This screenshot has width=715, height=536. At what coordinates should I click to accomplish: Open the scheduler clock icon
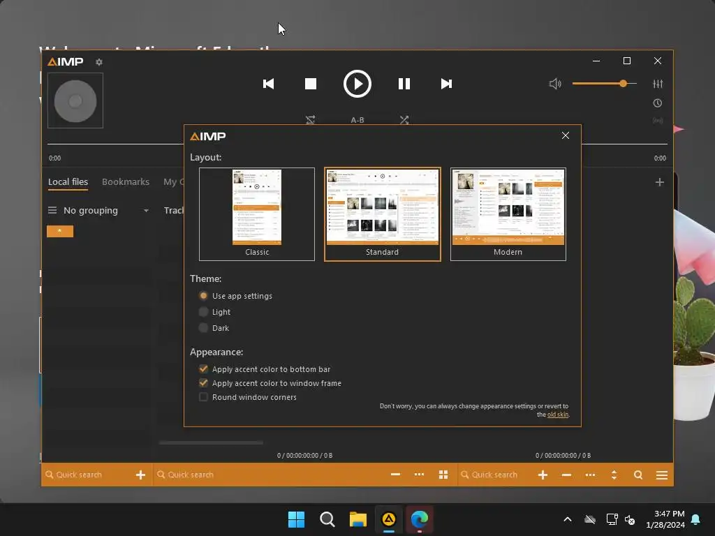pos(658,103)
